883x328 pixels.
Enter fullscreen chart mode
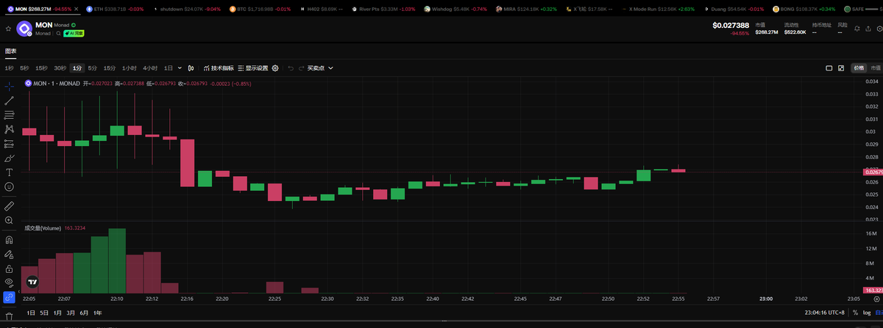point(841,68)
